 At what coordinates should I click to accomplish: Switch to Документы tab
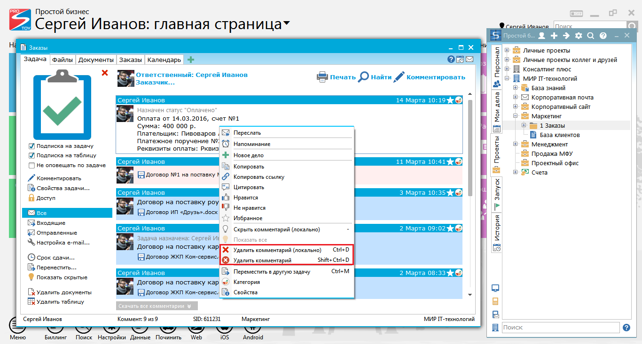coord(96,60)
